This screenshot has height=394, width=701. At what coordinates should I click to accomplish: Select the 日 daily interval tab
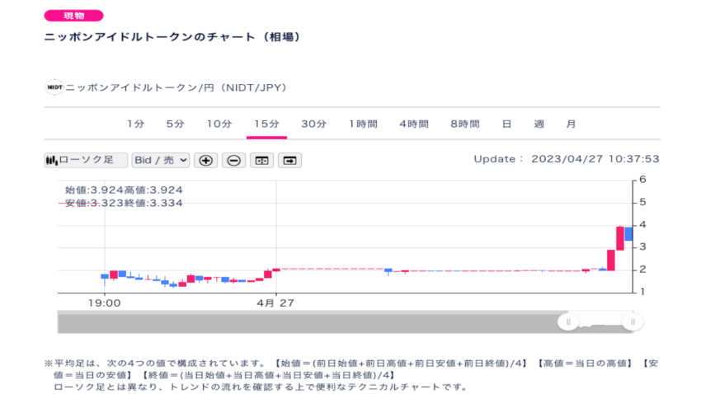click(x=506, y=124)
